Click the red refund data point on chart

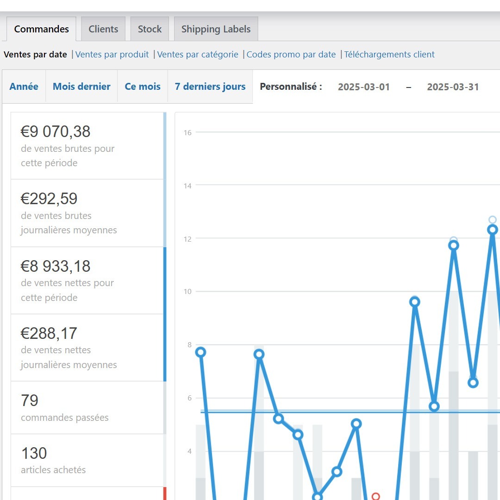[375, 496]
